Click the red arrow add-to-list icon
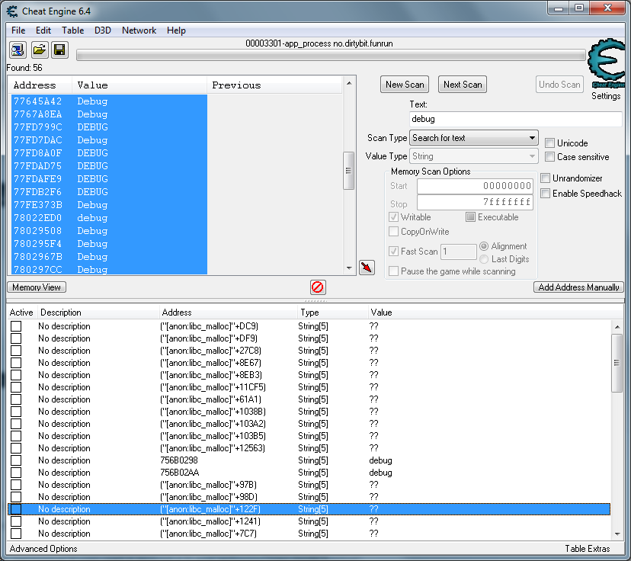The image size is (631, 561). coord(367,268)
